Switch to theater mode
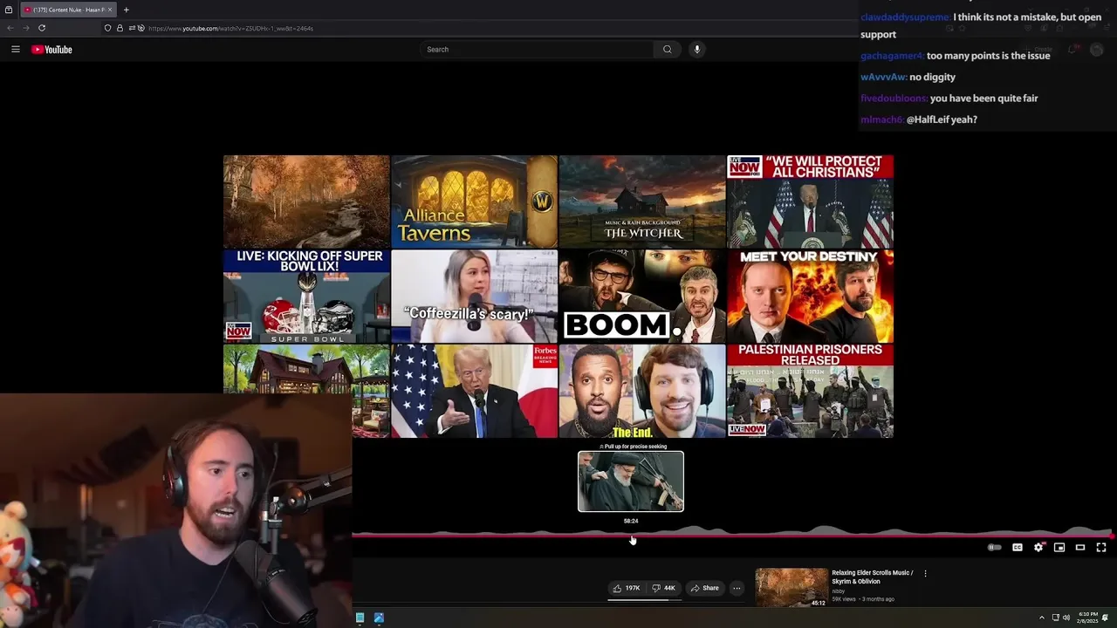 [x=1080, y=548]
